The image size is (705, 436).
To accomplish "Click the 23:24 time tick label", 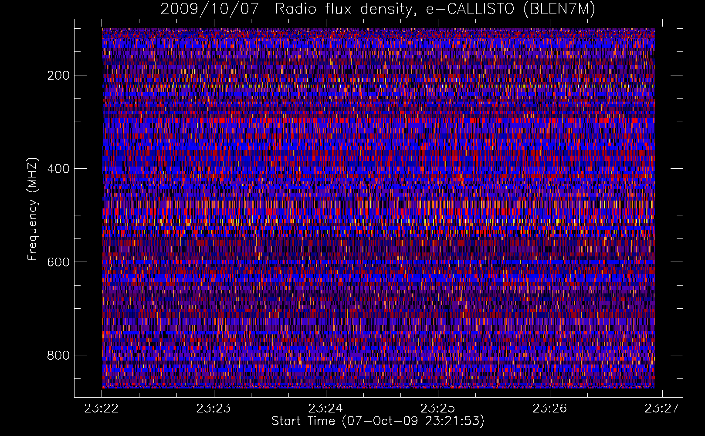I will pyautogui.click(x=325, y=409).
